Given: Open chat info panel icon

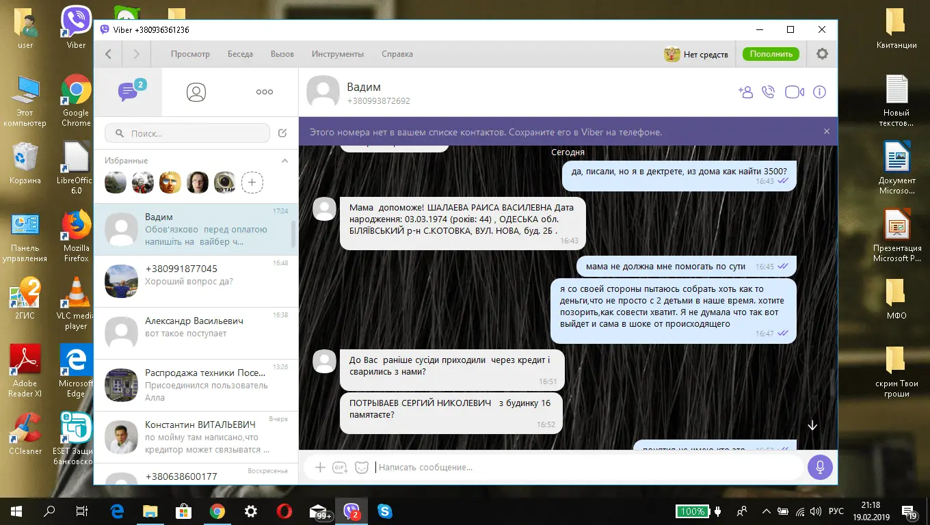Looking at the screenshot, I should 819,92.
